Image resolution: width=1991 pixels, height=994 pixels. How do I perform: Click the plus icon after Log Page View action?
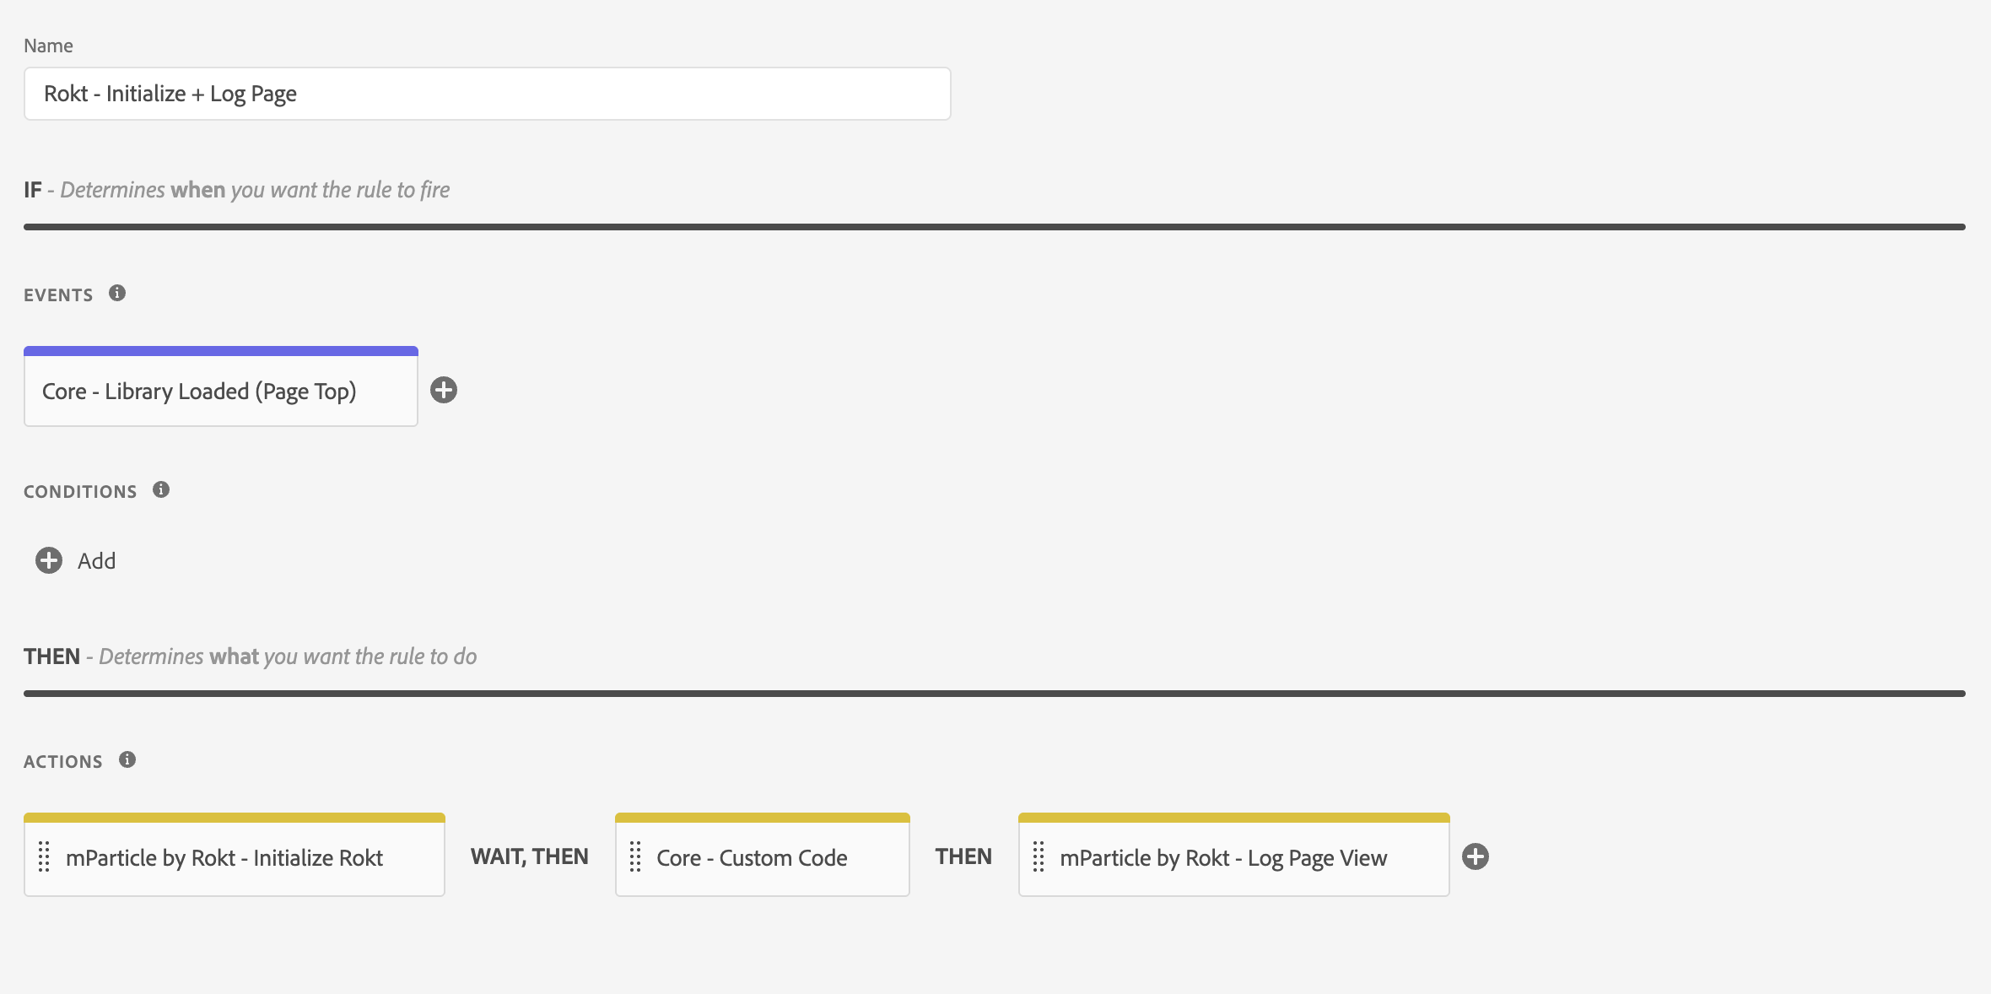click(x=1476, y=856)
